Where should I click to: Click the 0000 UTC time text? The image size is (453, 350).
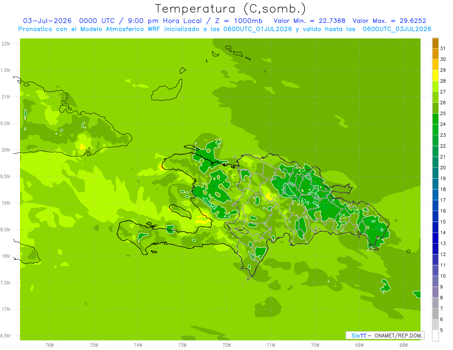coord(97,21)
